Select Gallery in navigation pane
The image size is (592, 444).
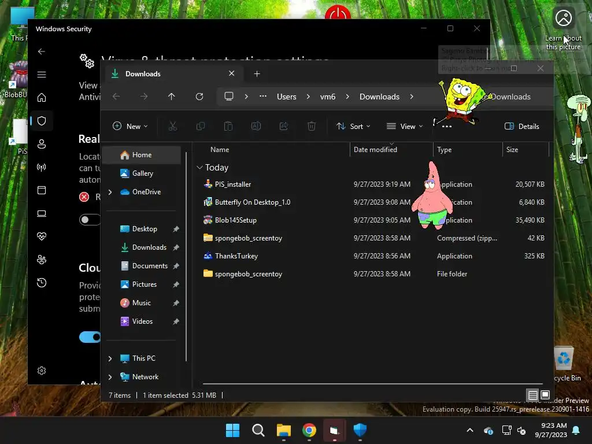[x=142, y=173]
